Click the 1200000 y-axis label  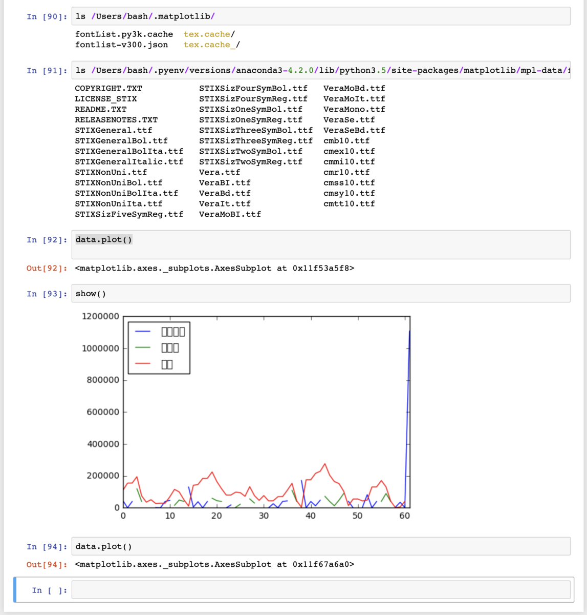tap(101, 316)
